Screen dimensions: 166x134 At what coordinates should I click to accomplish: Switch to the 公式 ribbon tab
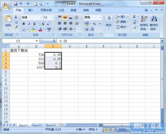click(x=61, y=10)
